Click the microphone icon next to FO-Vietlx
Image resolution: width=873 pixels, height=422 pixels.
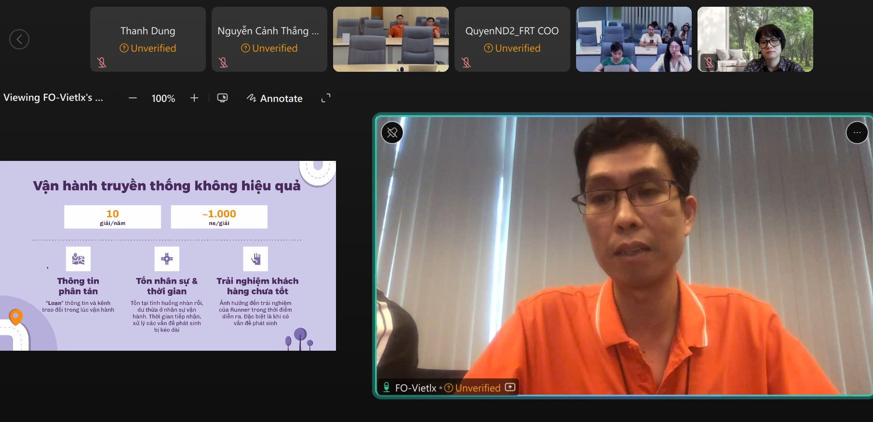coord(386,387)
